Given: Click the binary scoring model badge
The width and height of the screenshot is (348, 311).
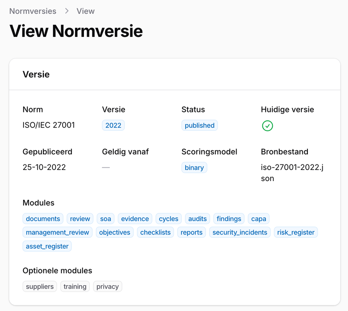Looking at the screenshot, I should [x=194, y=167].
